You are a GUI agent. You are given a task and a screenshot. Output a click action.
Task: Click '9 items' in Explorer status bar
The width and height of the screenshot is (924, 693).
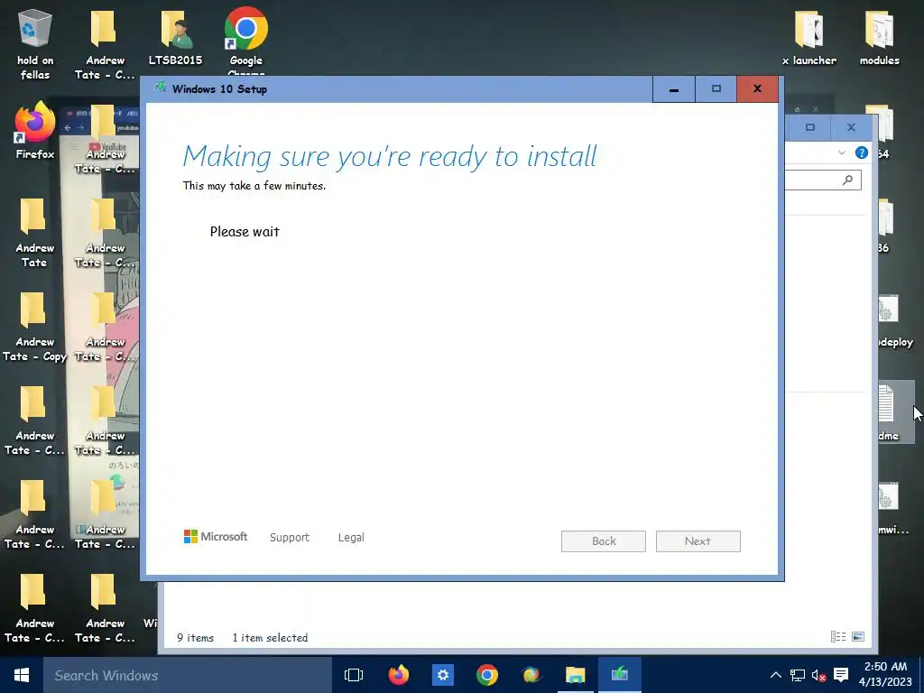pos(196,638)
